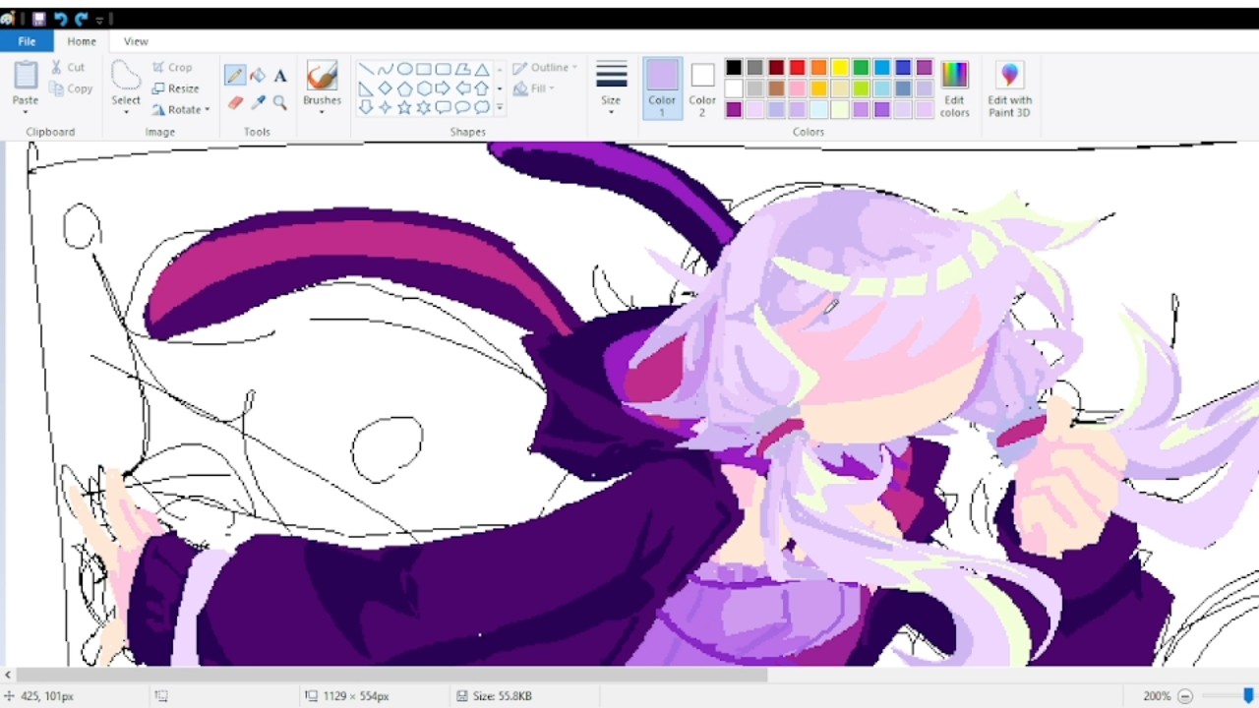Switch to the Home ribbon tab
The height and width of the screenshot is (708, 1259).
82,41
